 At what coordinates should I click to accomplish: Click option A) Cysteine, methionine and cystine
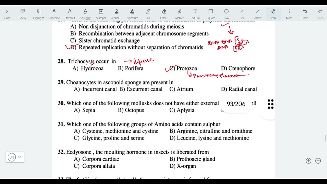click(x=116, y=131)
